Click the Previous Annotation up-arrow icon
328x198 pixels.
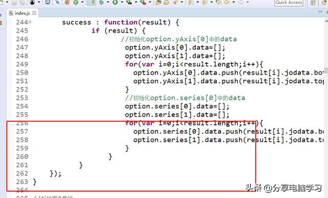[204, 3]
